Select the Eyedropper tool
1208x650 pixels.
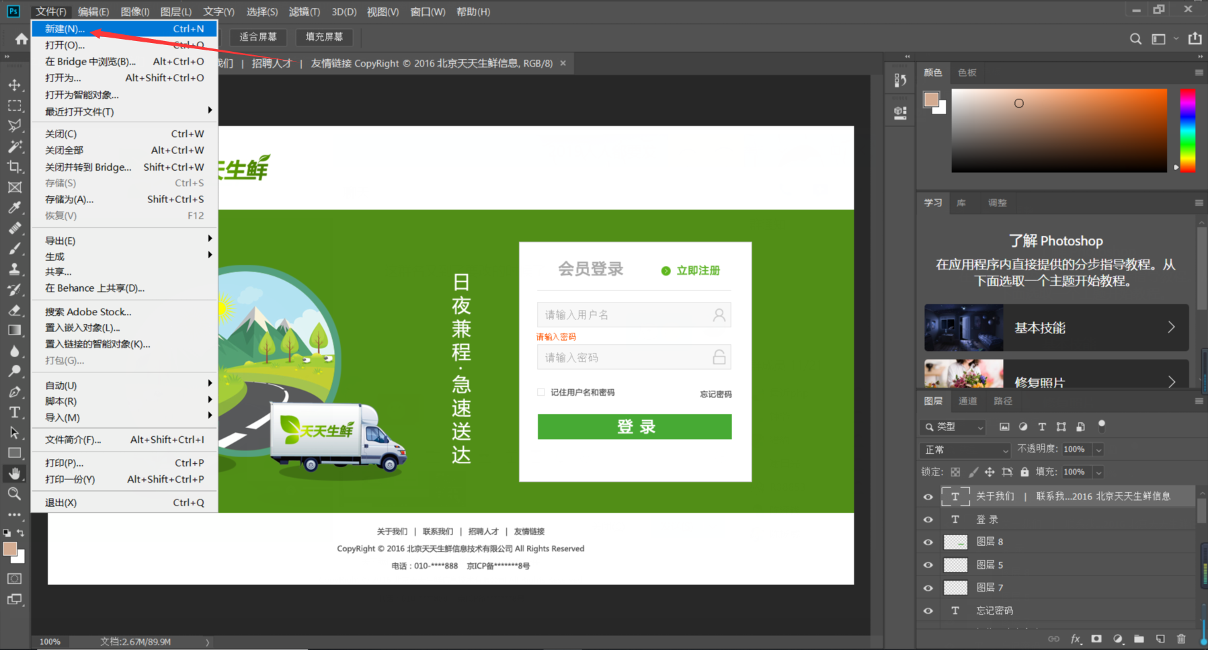(14, 208)
